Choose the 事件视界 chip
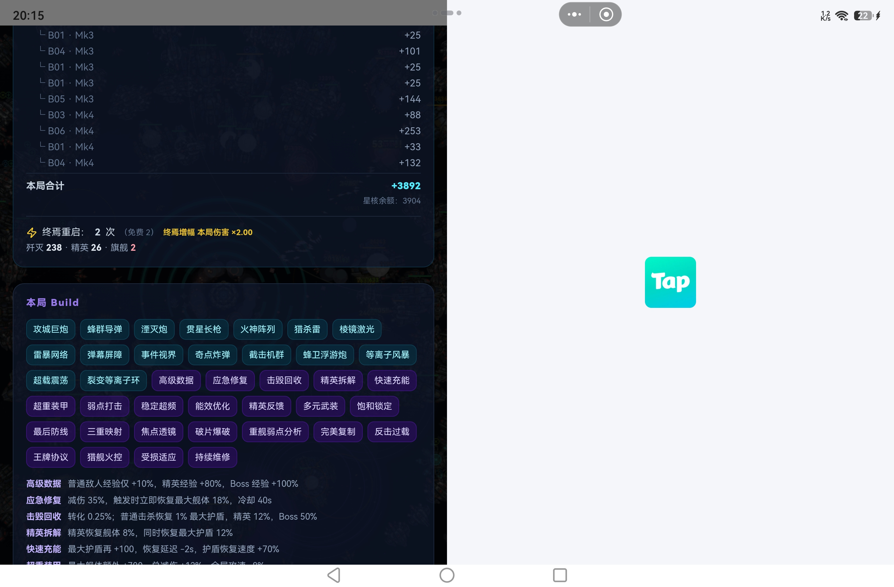 coord(158,355)
